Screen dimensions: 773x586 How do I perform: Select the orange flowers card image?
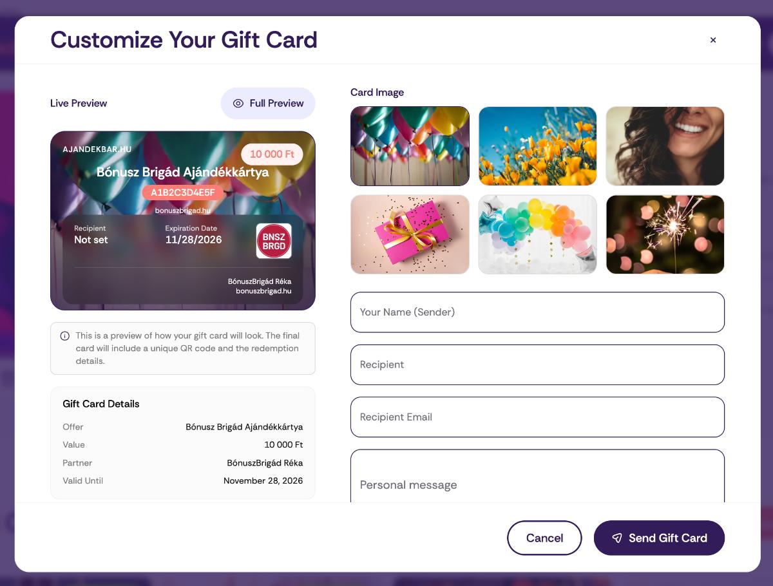coord(537,146)
